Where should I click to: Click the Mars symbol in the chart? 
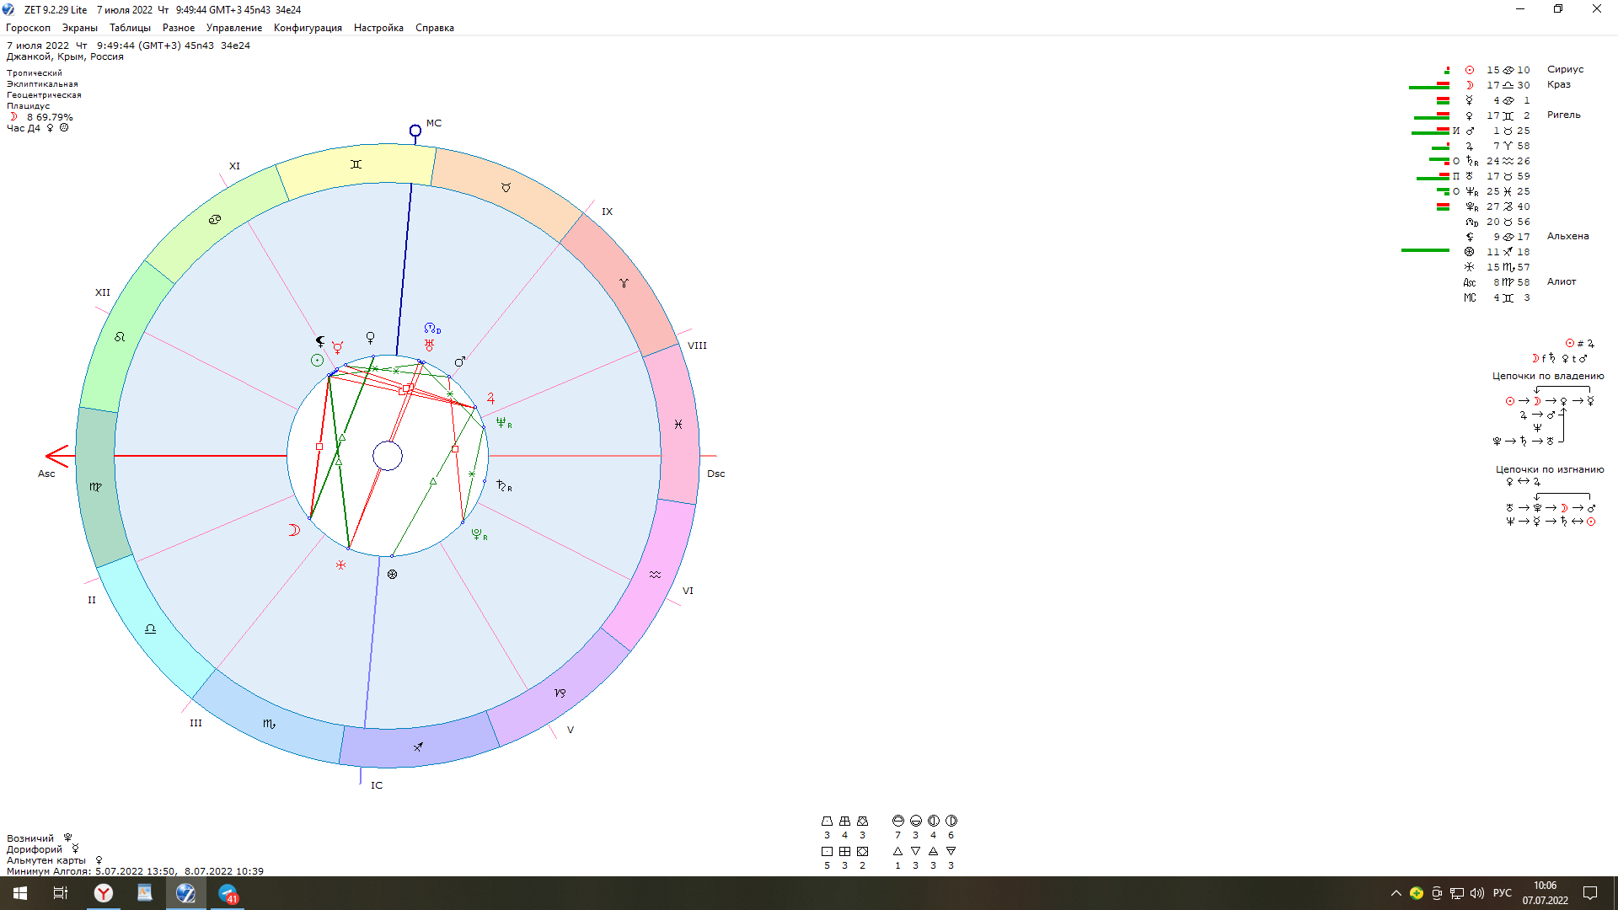tap(460, 361)
